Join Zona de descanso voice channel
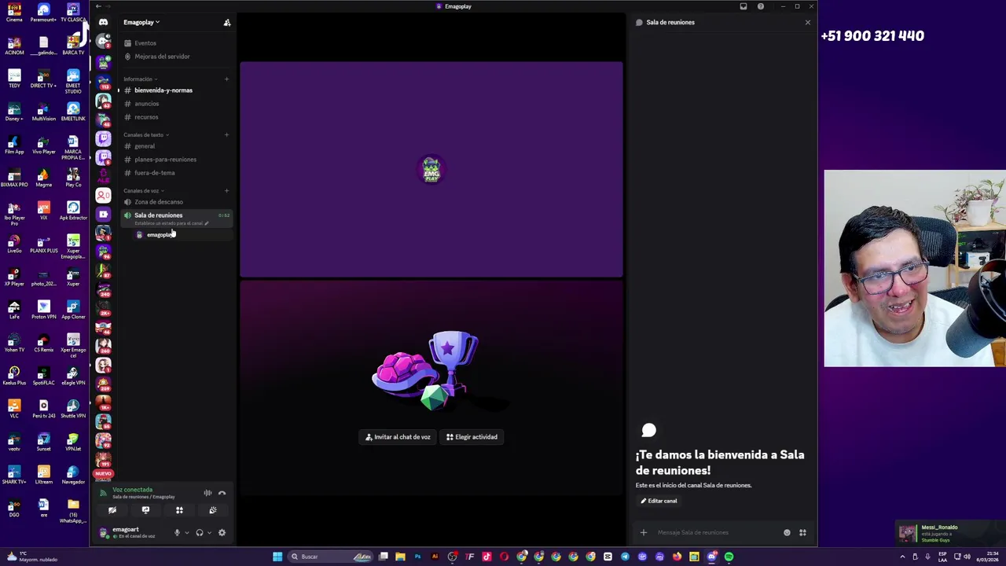 (x=158, y=202)
